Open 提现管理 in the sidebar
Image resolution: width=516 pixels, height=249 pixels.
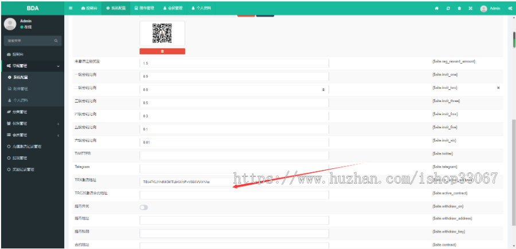pos(33,158)
